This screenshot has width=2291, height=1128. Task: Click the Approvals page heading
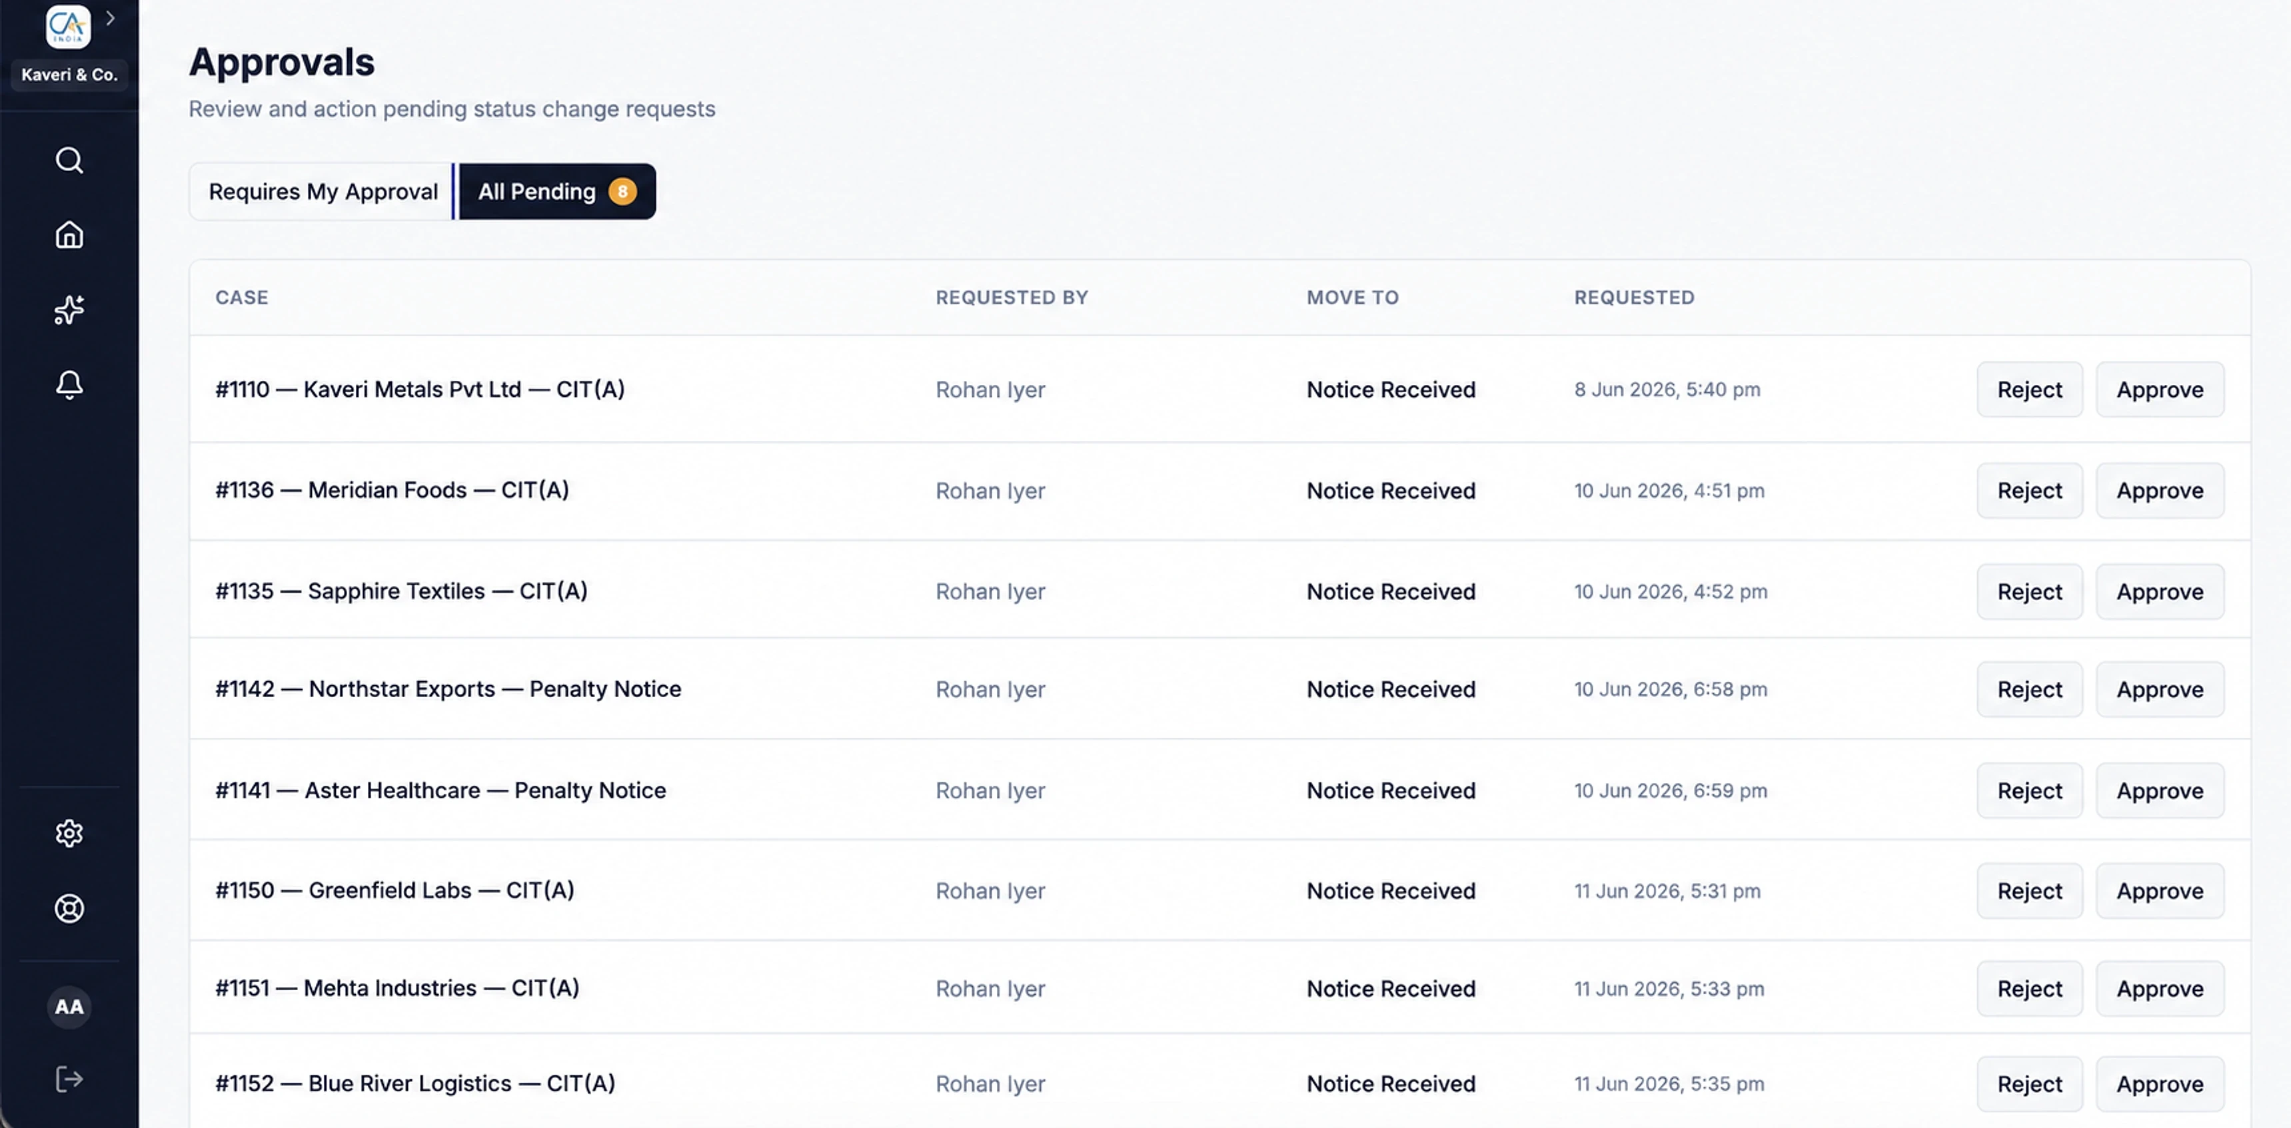[x=282, y=62]
